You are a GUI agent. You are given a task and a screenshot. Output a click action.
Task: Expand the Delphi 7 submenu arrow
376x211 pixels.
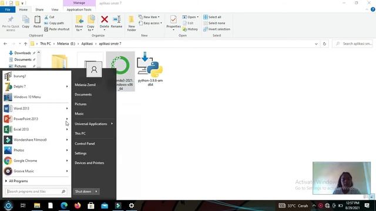pyautogui.click(x=67, y=86)
